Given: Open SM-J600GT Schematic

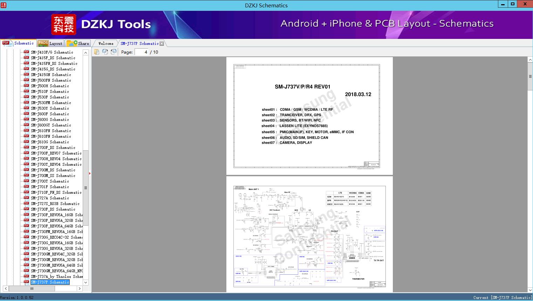Looking at the screenshot, I should [x=51, y=125].
